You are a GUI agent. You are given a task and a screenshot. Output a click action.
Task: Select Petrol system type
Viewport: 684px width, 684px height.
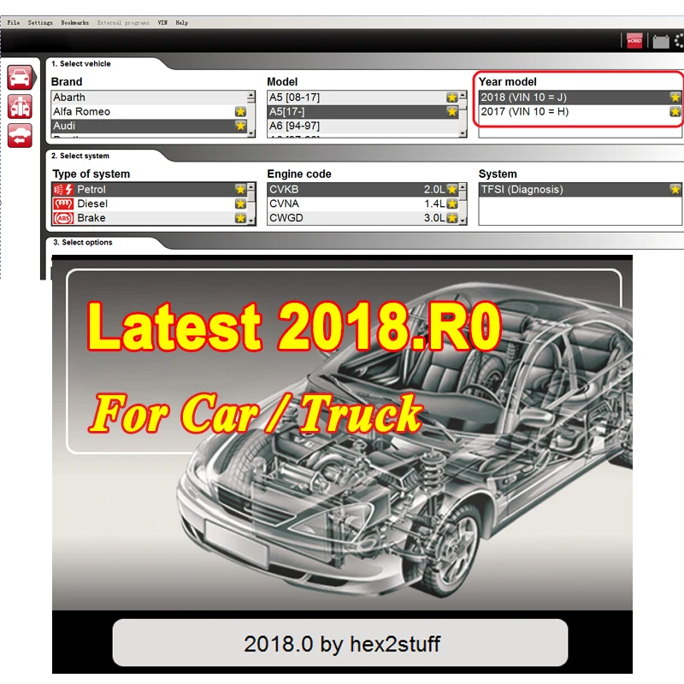[x=149, y=189]
